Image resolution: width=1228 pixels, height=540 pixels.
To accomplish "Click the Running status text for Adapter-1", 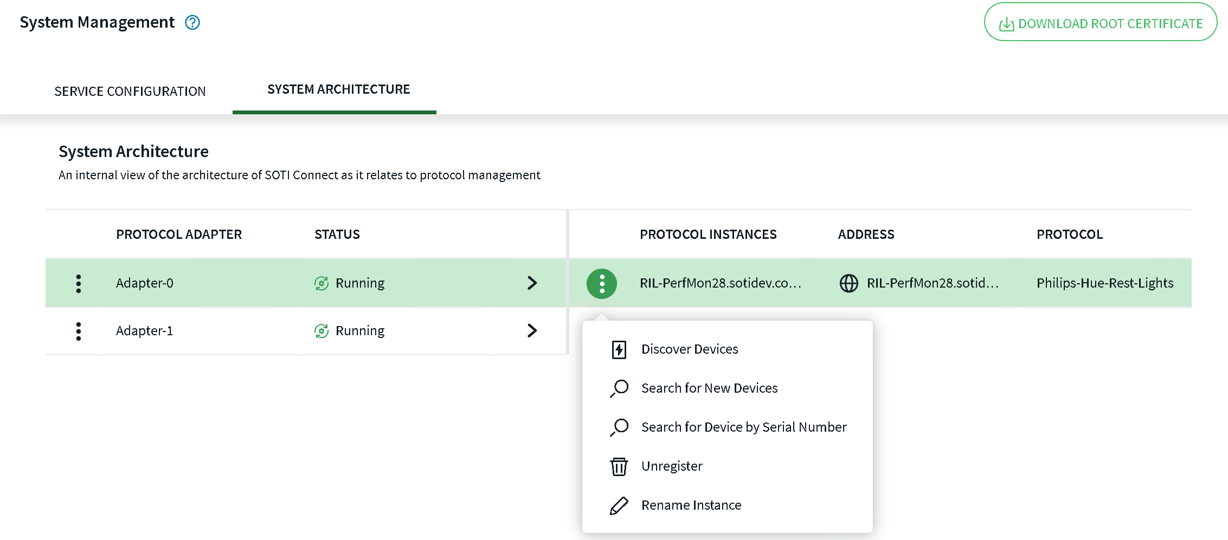I will click(360, 331).
